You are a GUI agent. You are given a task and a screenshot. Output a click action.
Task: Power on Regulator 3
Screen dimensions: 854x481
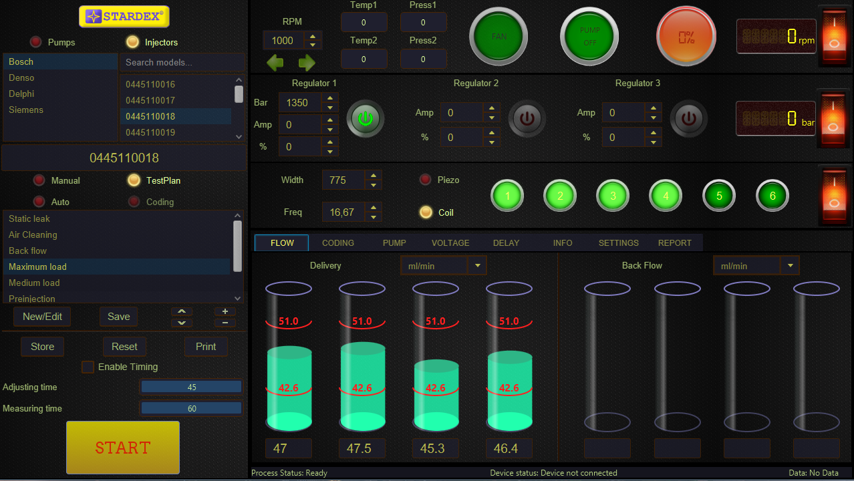688,118
